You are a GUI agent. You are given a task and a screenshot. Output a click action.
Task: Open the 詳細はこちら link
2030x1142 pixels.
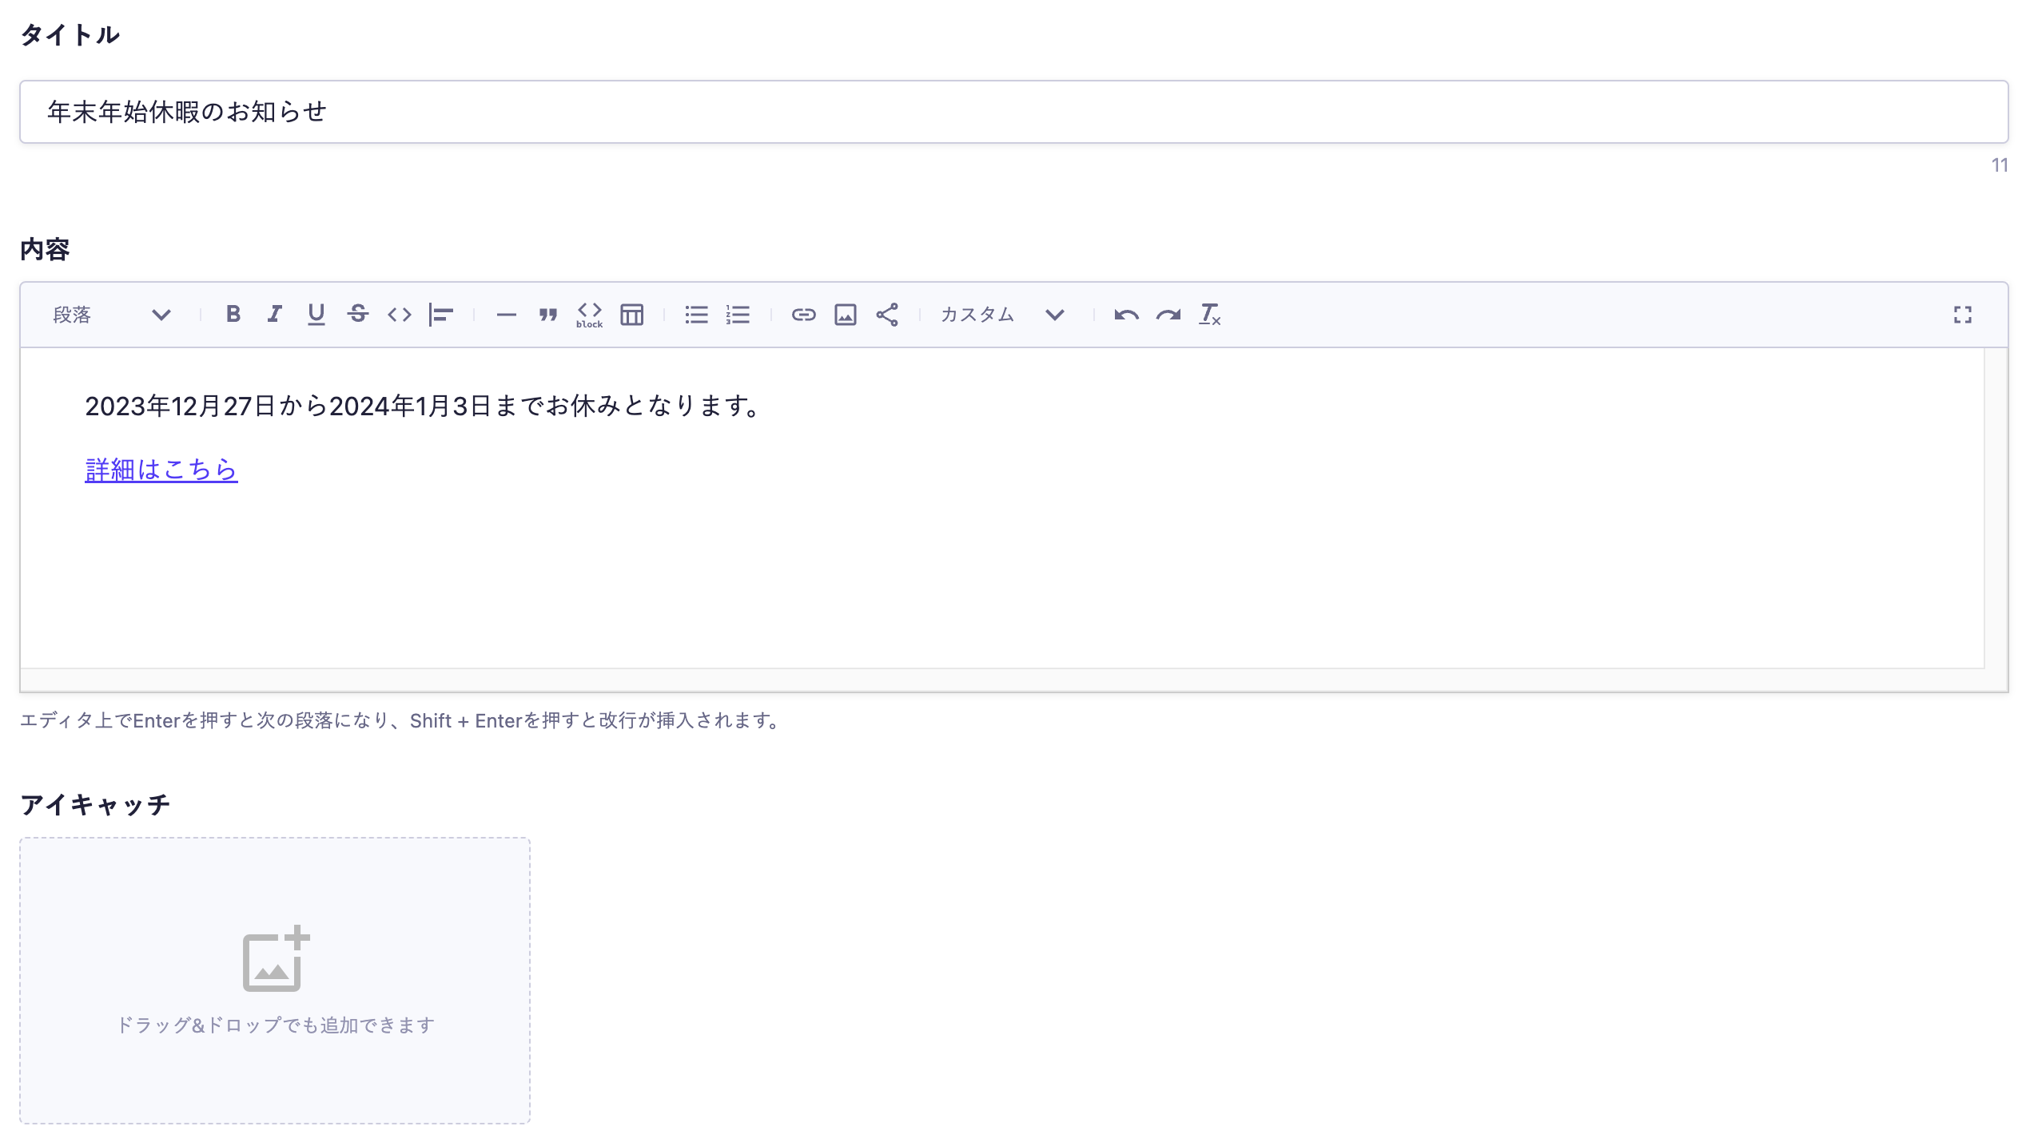161,470
